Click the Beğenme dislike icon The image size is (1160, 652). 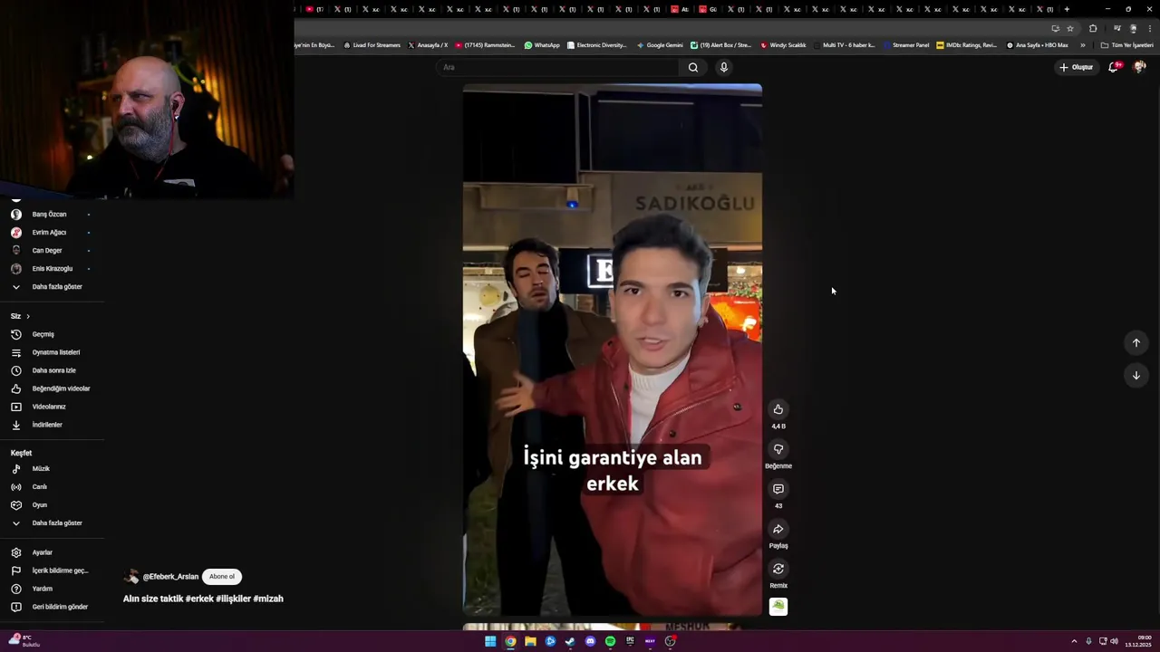coord(778,449)
